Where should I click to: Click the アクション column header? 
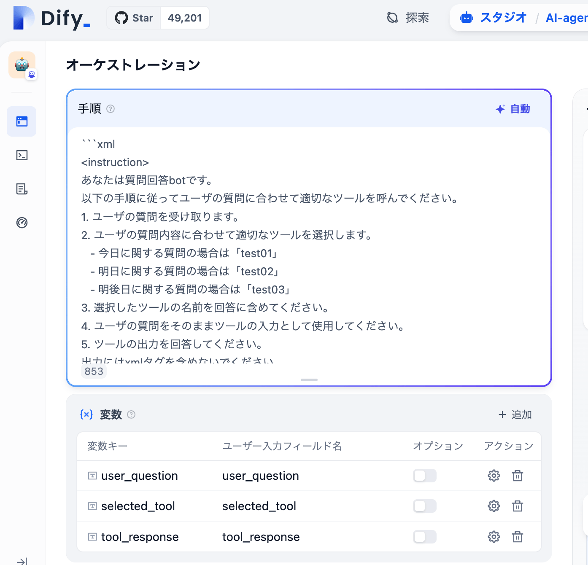pos(509,446)
